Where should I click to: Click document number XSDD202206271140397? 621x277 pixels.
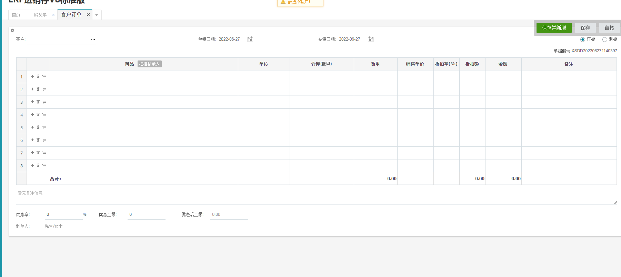click(594, 51)
